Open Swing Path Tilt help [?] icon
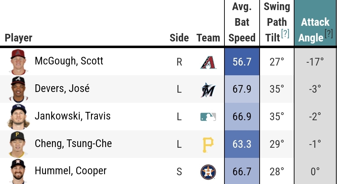Viewport: 337px width, 184px height. point(285,33)
